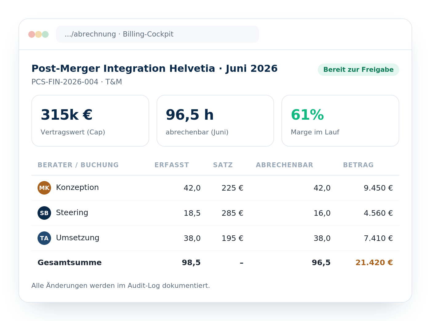
Task: Select the Umsetzung booking label
Action: pyautogui.click(x=78, y=238)
